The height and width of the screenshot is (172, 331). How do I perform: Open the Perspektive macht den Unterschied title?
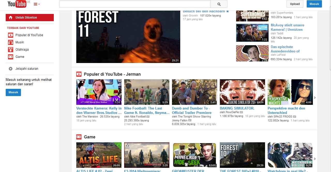[x=286, y=111]
